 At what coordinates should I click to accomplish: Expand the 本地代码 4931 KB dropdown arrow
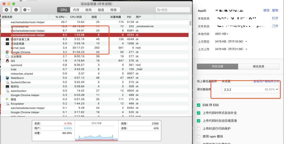pyautogui.click(x=228, y=34)
